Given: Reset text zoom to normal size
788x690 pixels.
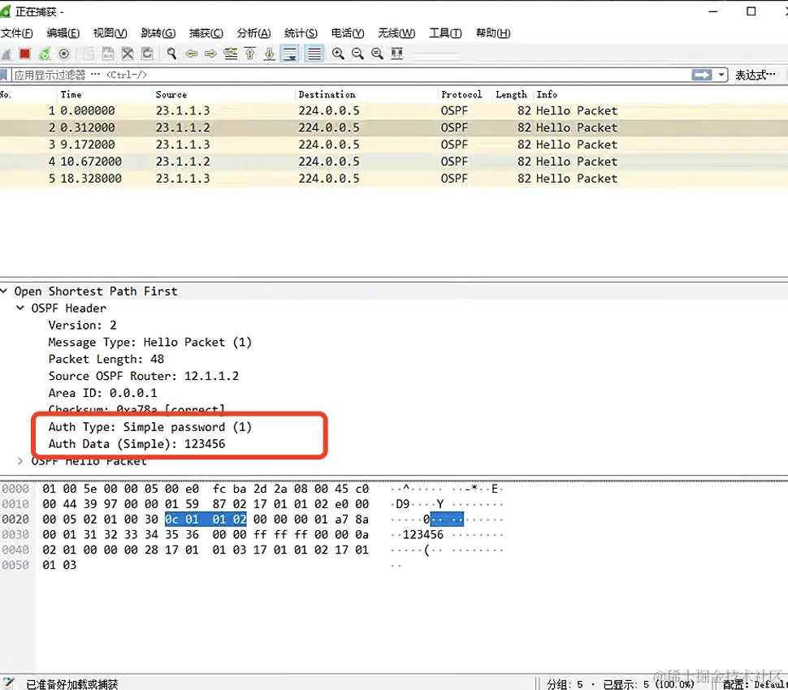Looking at the screenshot, I should (x=378, y=54).
